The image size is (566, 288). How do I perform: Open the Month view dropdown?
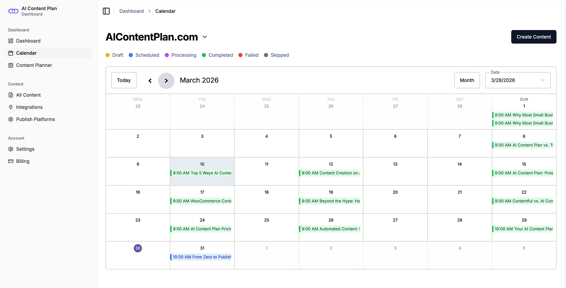pos(467,80)
